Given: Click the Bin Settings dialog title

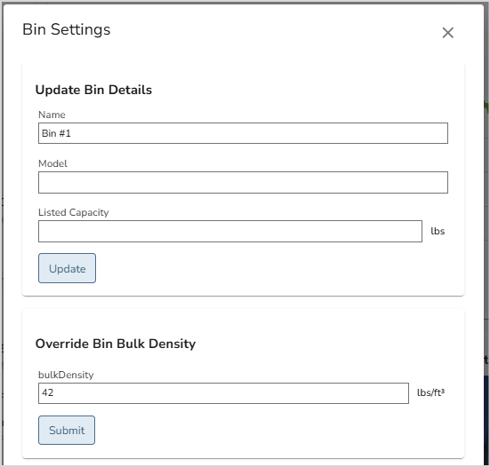Looking at the screenshot, I should (x=66, y=29).
